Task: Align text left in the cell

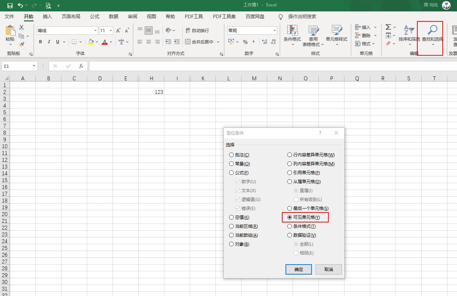Action: (x=140, y=42)
